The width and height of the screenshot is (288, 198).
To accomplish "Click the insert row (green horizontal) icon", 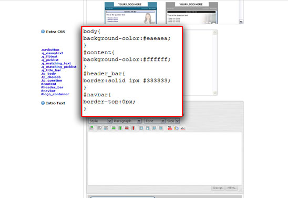I will tap(114, 128).
